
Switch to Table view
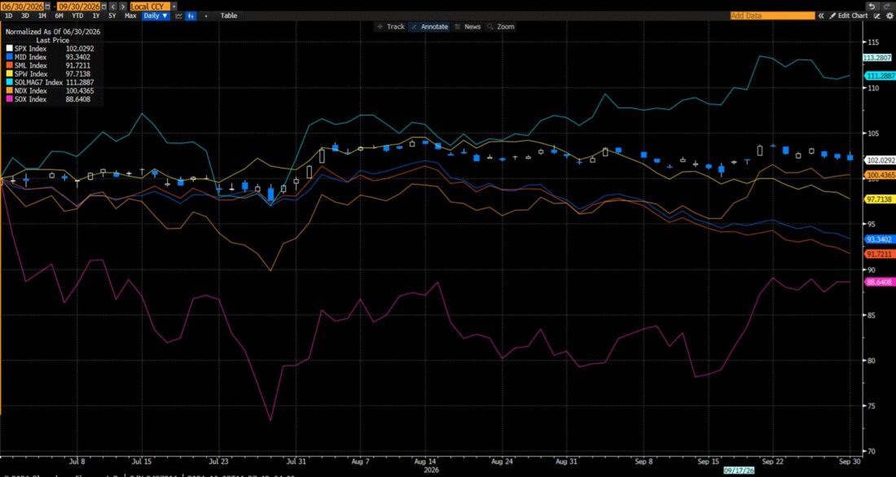tap(229, 16)
